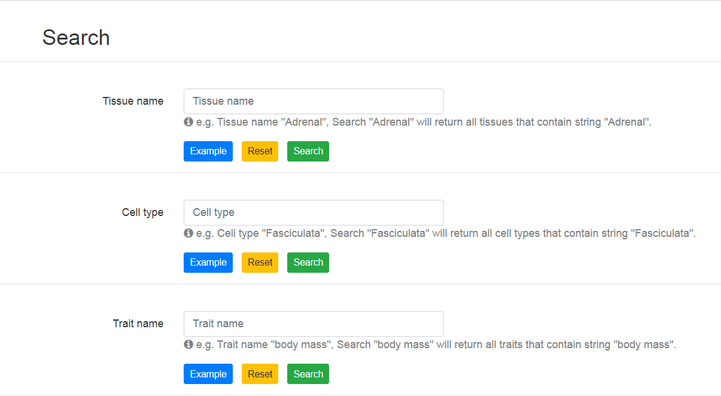Click the info icon under Tissue name field
The height and width of the screenshot is (396, 721).
[188, 122]
